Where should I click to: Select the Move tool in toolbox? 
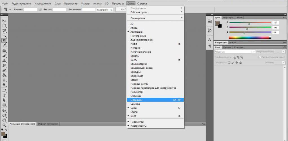tap(4, 21)
